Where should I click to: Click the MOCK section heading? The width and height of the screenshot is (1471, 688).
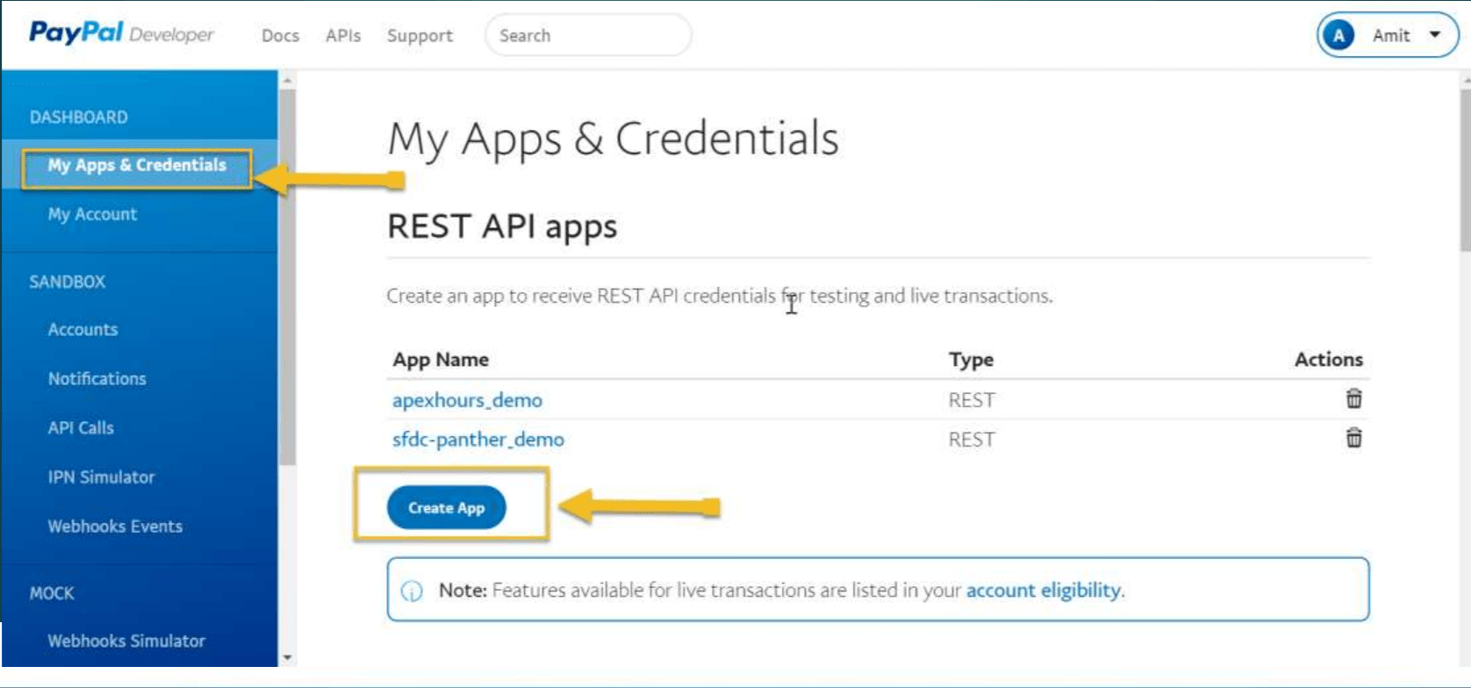[x=52, y=593]
